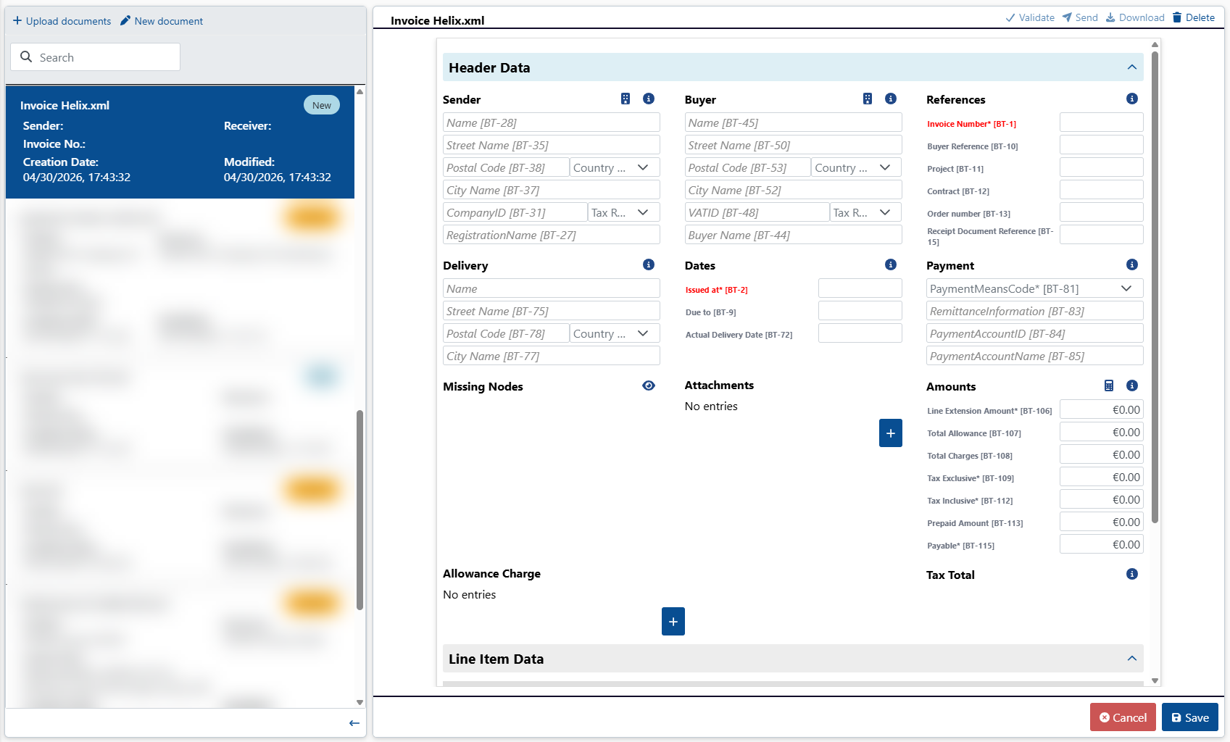Screen dimensions: 1230x742
Task: Show info for the Payment section
Action: pos(1132,264)
